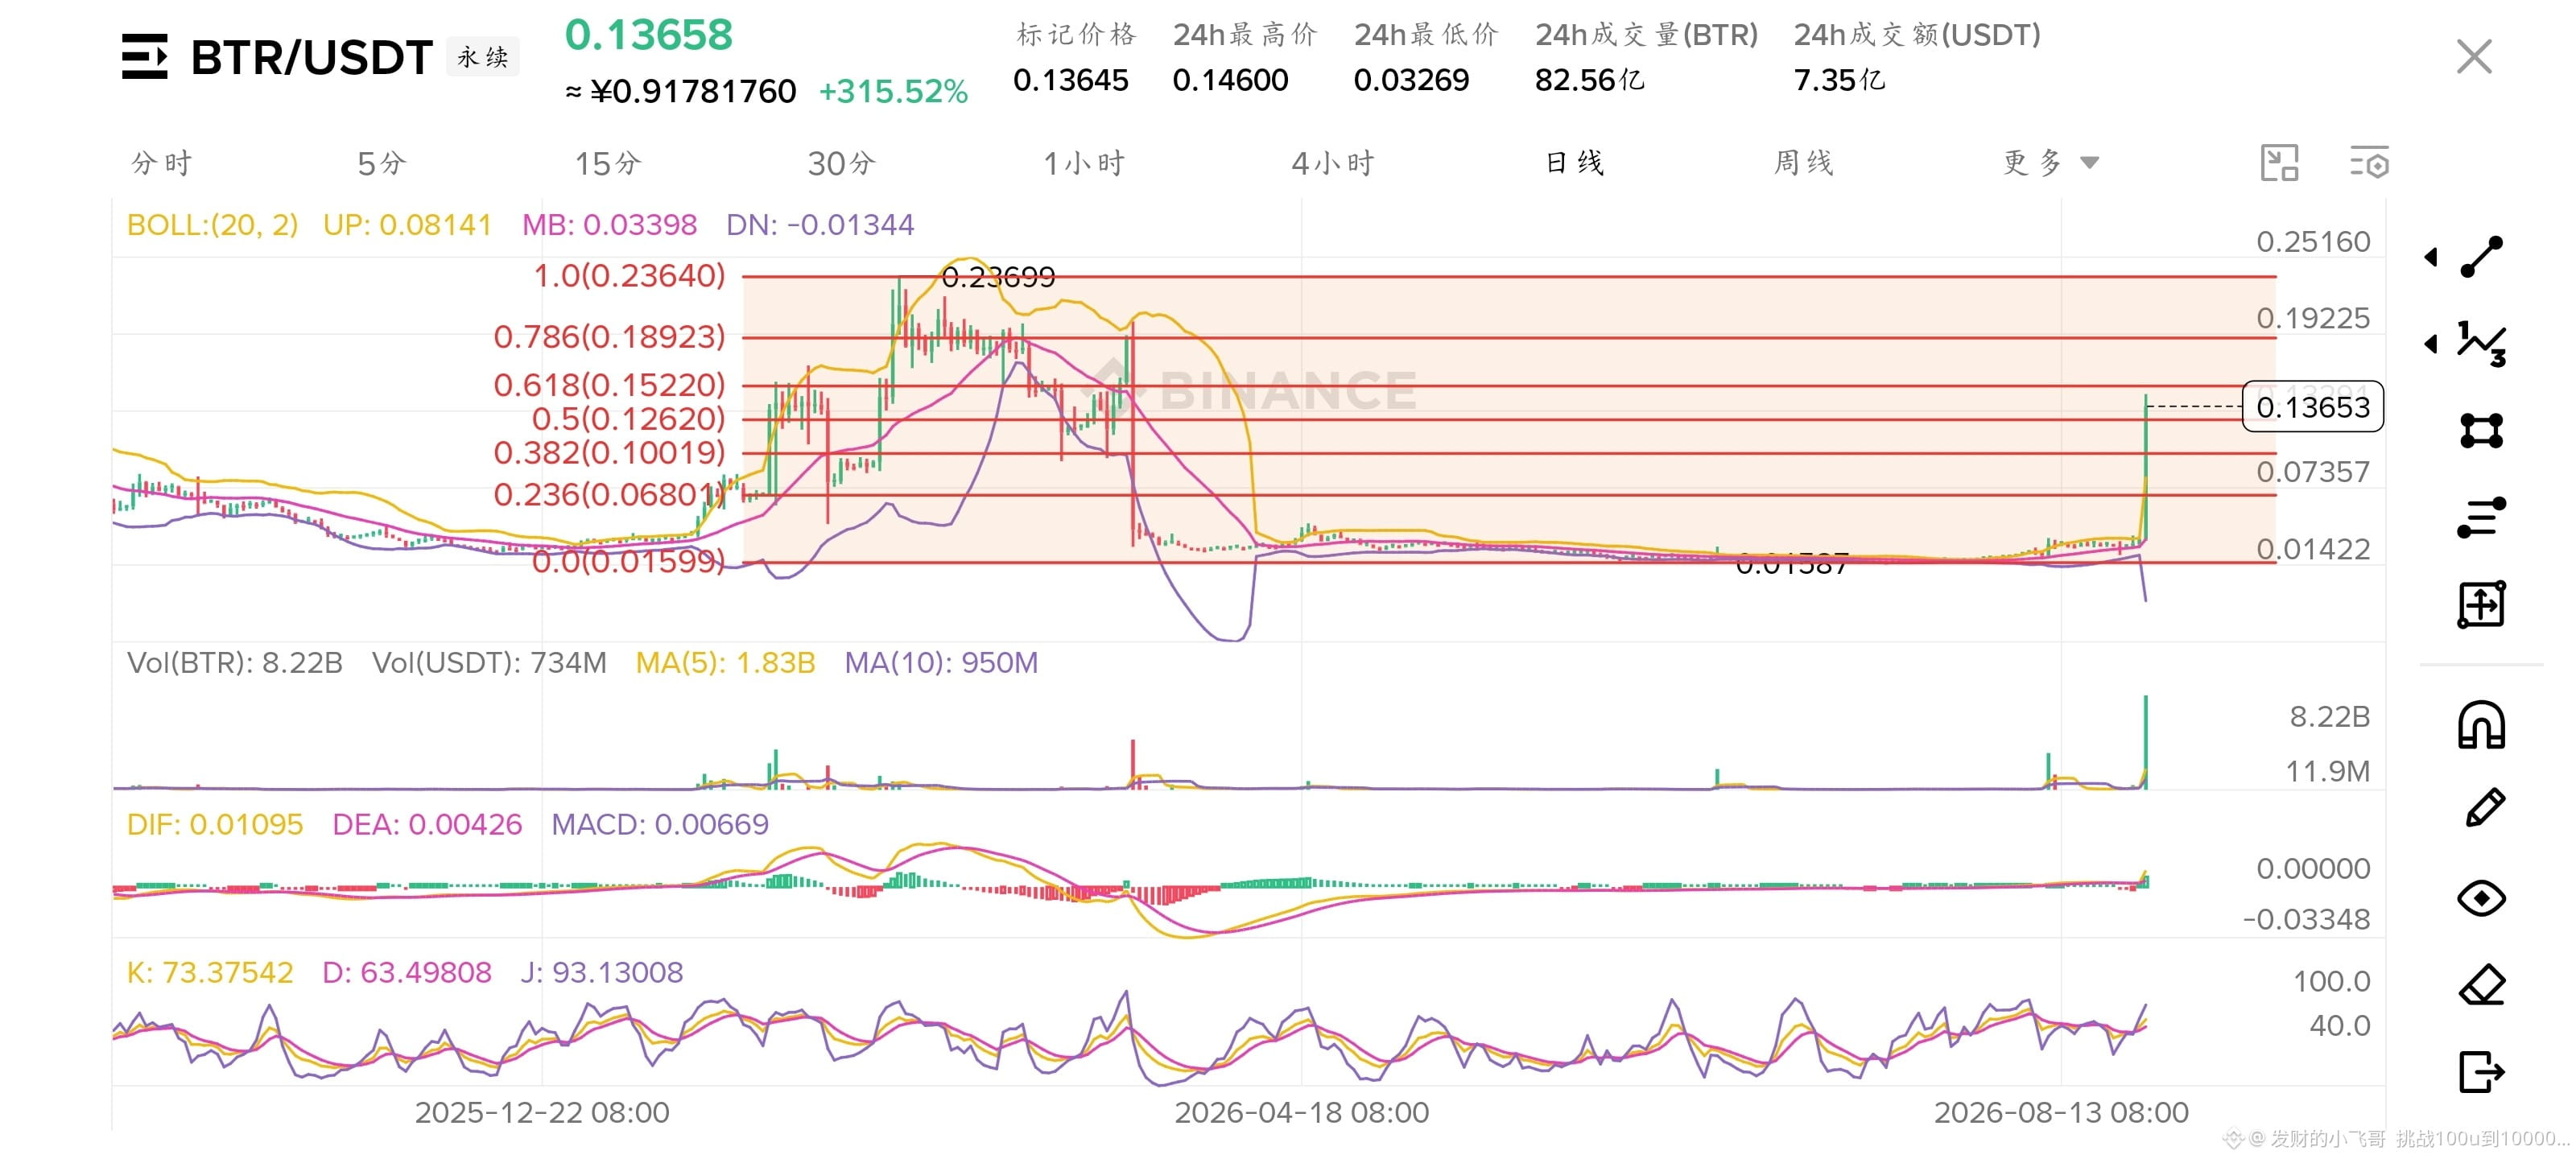Viewport: 2576px width, 1159px height.
Task: Exit drawing mode with the exit icon
Action: point(2481,1072)
